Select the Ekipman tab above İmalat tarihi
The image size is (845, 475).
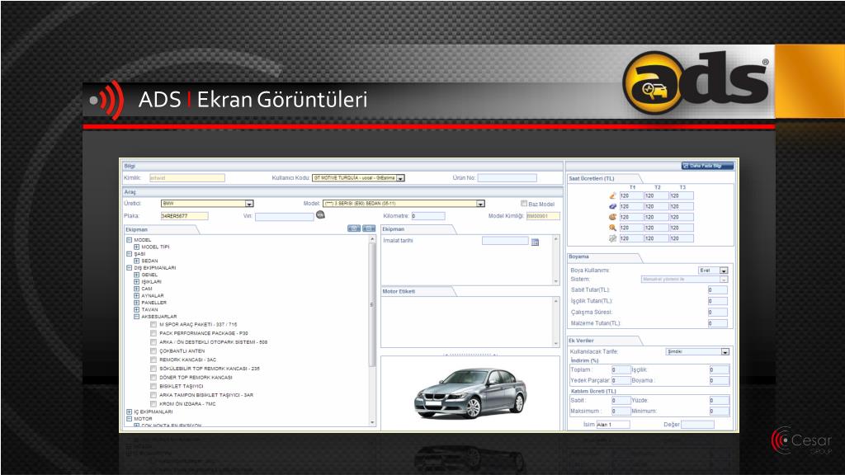(418, 229)
